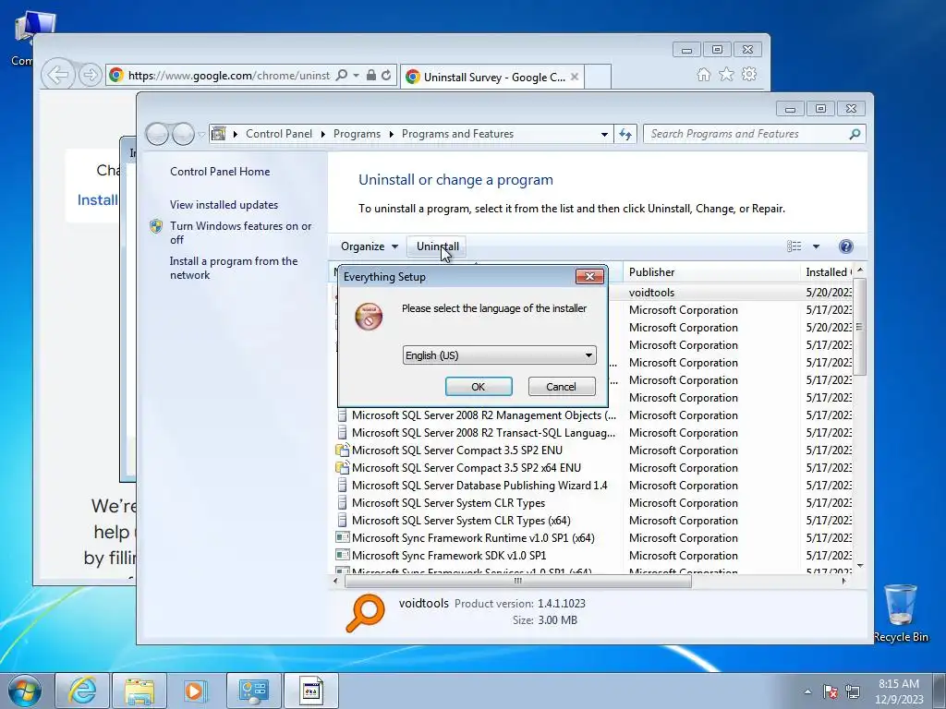This screenshot has height=709, width=946.
Task: Open Control Panel Home link
Action: [220, 171]
